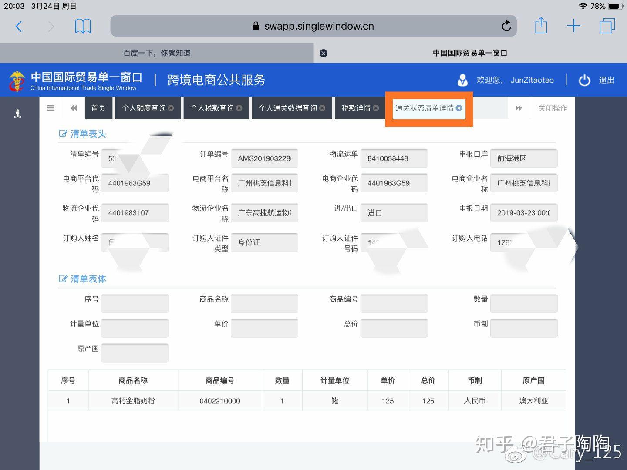Show all Safari tabs overview icon

tap(607, 26)
